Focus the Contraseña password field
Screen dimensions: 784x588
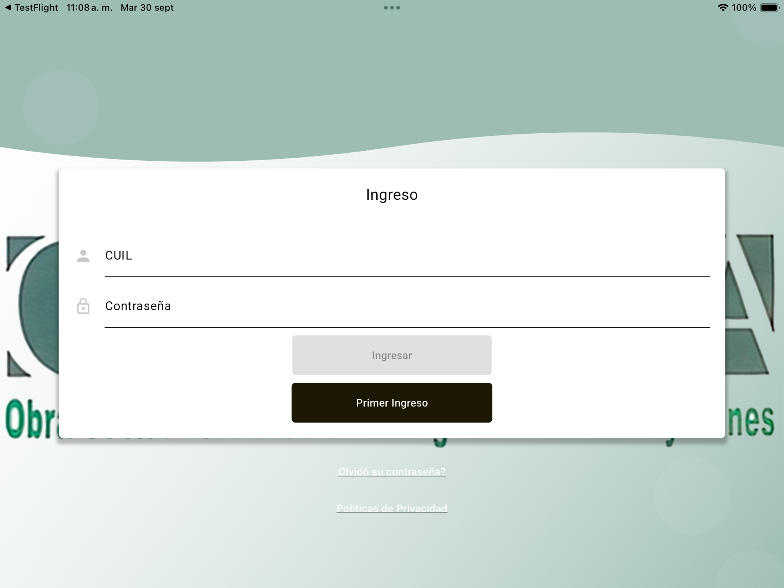(x=407, y=306)
